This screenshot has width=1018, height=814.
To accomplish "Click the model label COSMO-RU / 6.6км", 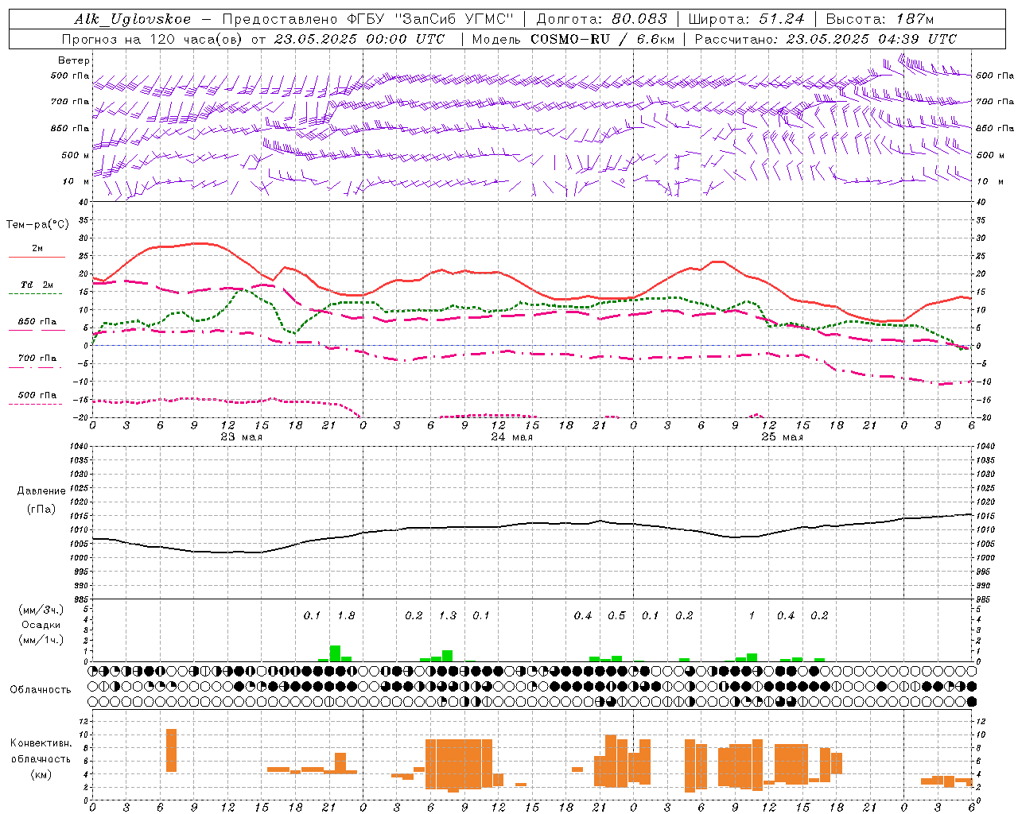I will (x=603, y=39).
